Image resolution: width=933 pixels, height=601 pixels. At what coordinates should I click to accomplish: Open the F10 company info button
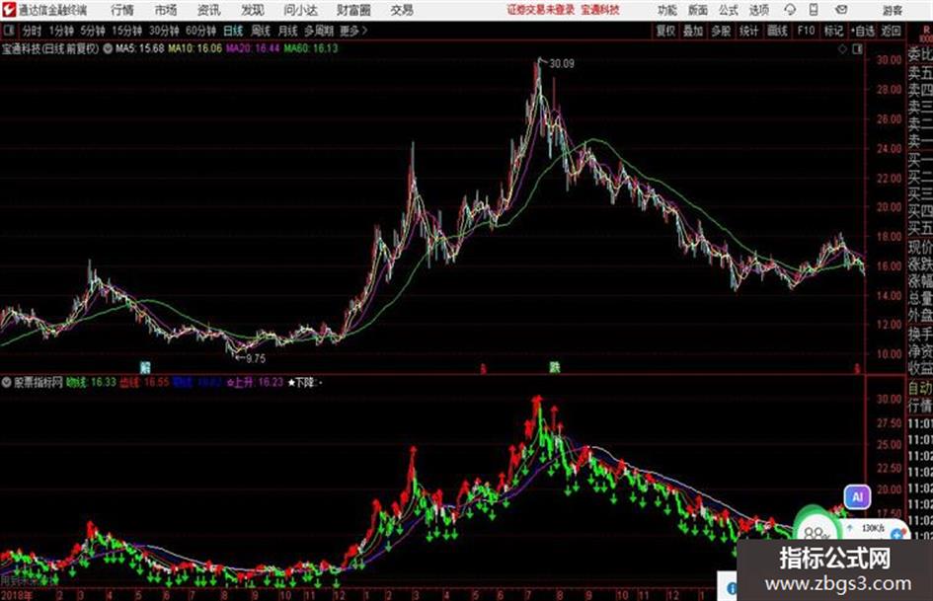click(x=806, y=31)
